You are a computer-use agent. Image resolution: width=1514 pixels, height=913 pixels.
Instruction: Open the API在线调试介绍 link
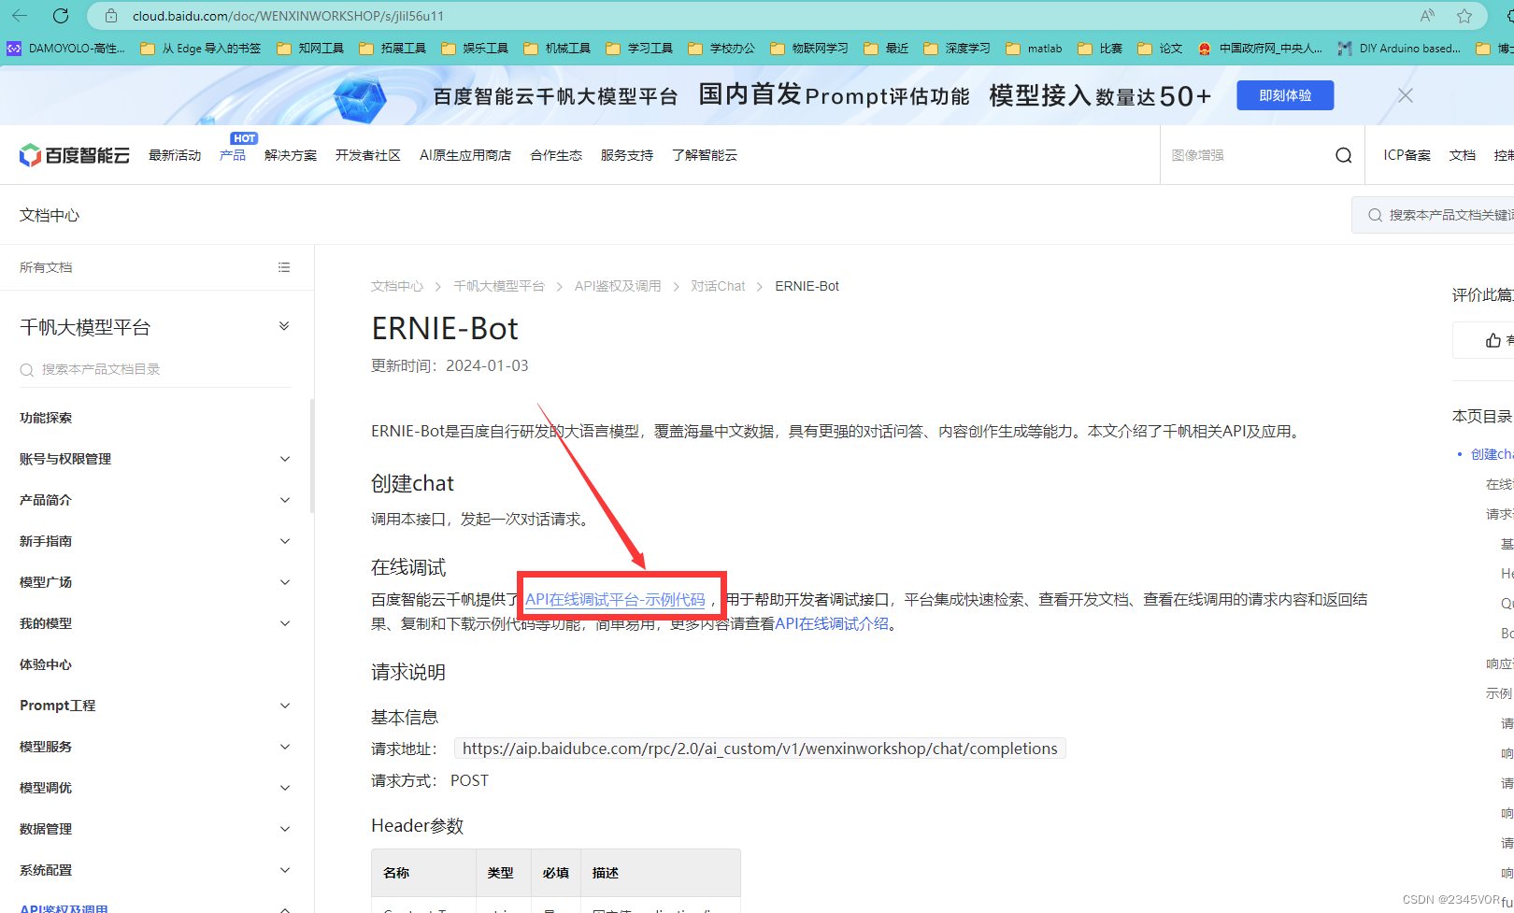832,623
